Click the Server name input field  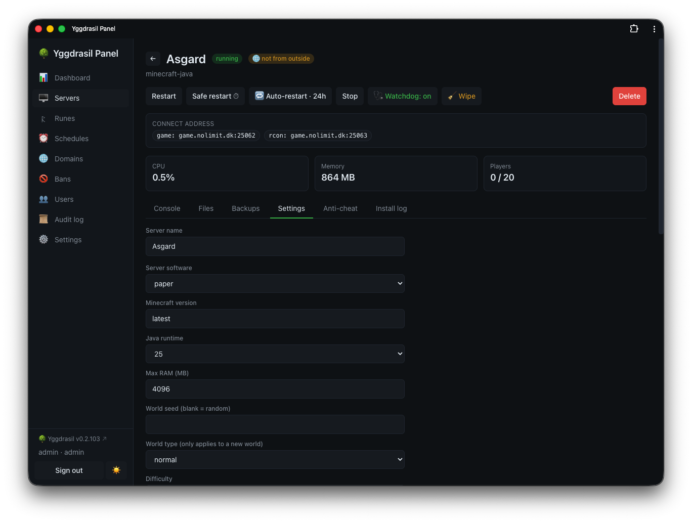pos(275,246)
